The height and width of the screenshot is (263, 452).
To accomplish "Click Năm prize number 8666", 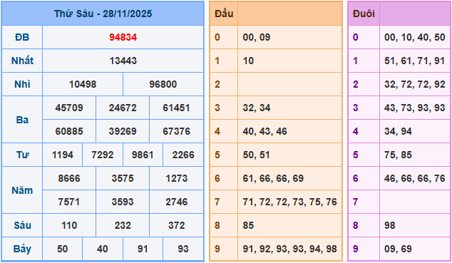I will click(69, 178).
